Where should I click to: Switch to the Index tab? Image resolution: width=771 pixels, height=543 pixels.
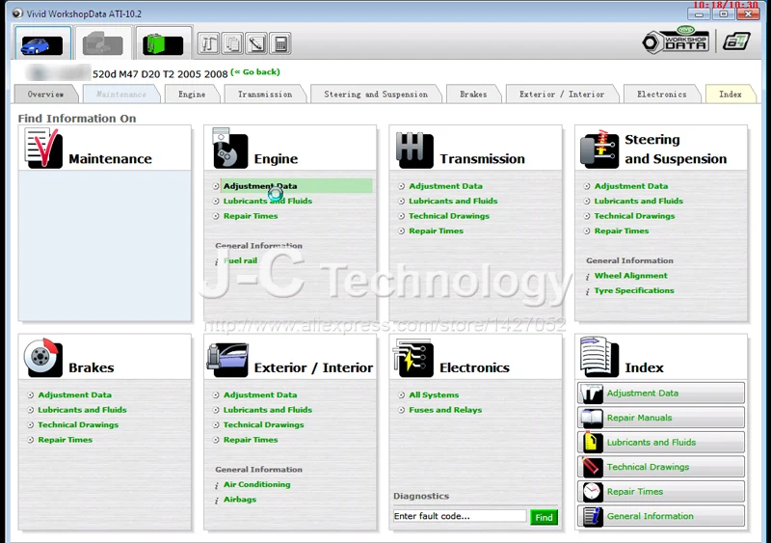point(731,94)
